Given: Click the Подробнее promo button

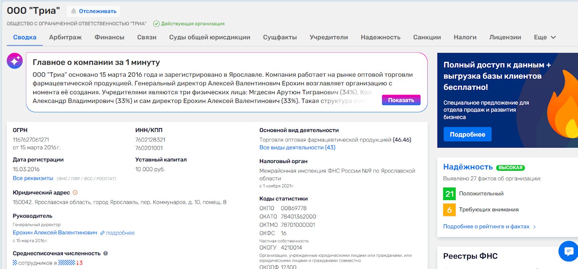Looking at the screenshot, I should tap(467, 134).
